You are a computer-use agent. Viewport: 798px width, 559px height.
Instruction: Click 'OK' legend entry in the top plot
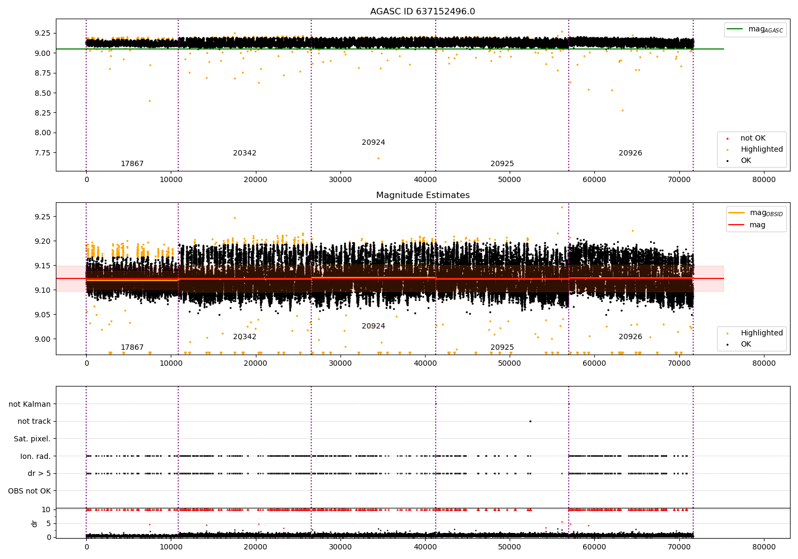[x=739, y=161]
